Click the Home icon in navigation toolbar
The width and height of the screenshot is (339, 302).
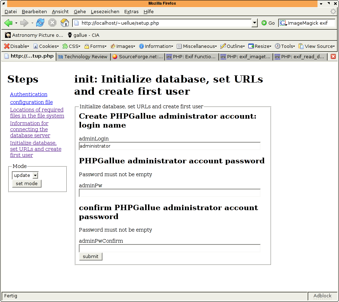pyautogui.click(x=65, y=23)
